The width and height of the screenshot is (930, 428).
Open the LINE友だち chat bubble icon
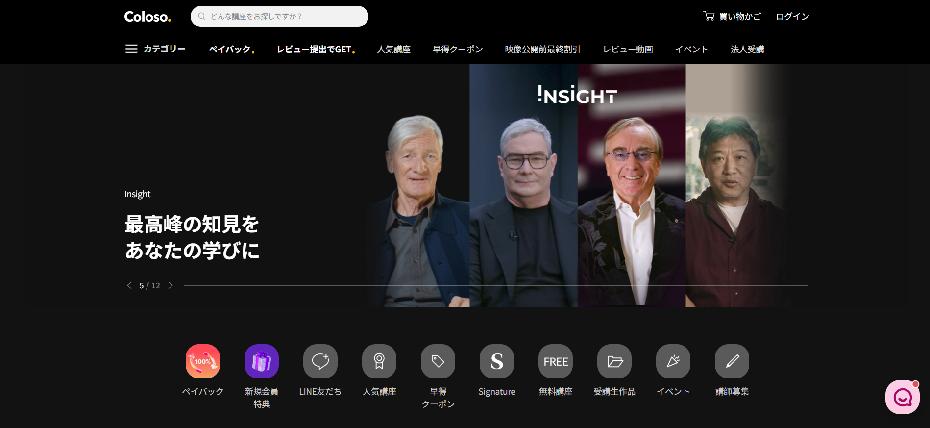(320, 361)
